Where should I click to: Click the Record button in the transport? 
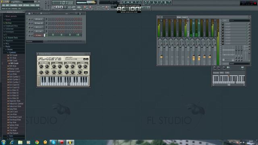65,7
